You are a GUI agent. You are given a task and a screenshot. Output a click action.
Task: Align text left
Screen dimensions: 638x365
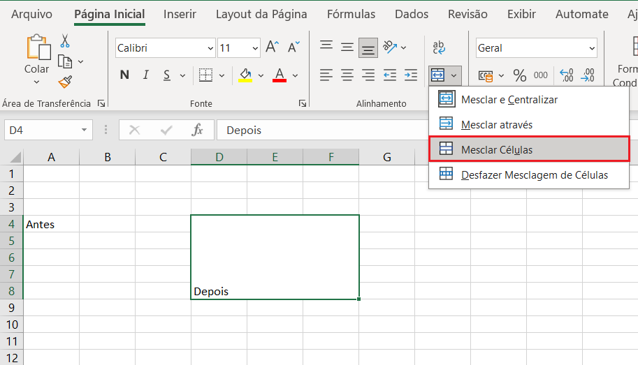pyautogui.click(x=326, y=75)
